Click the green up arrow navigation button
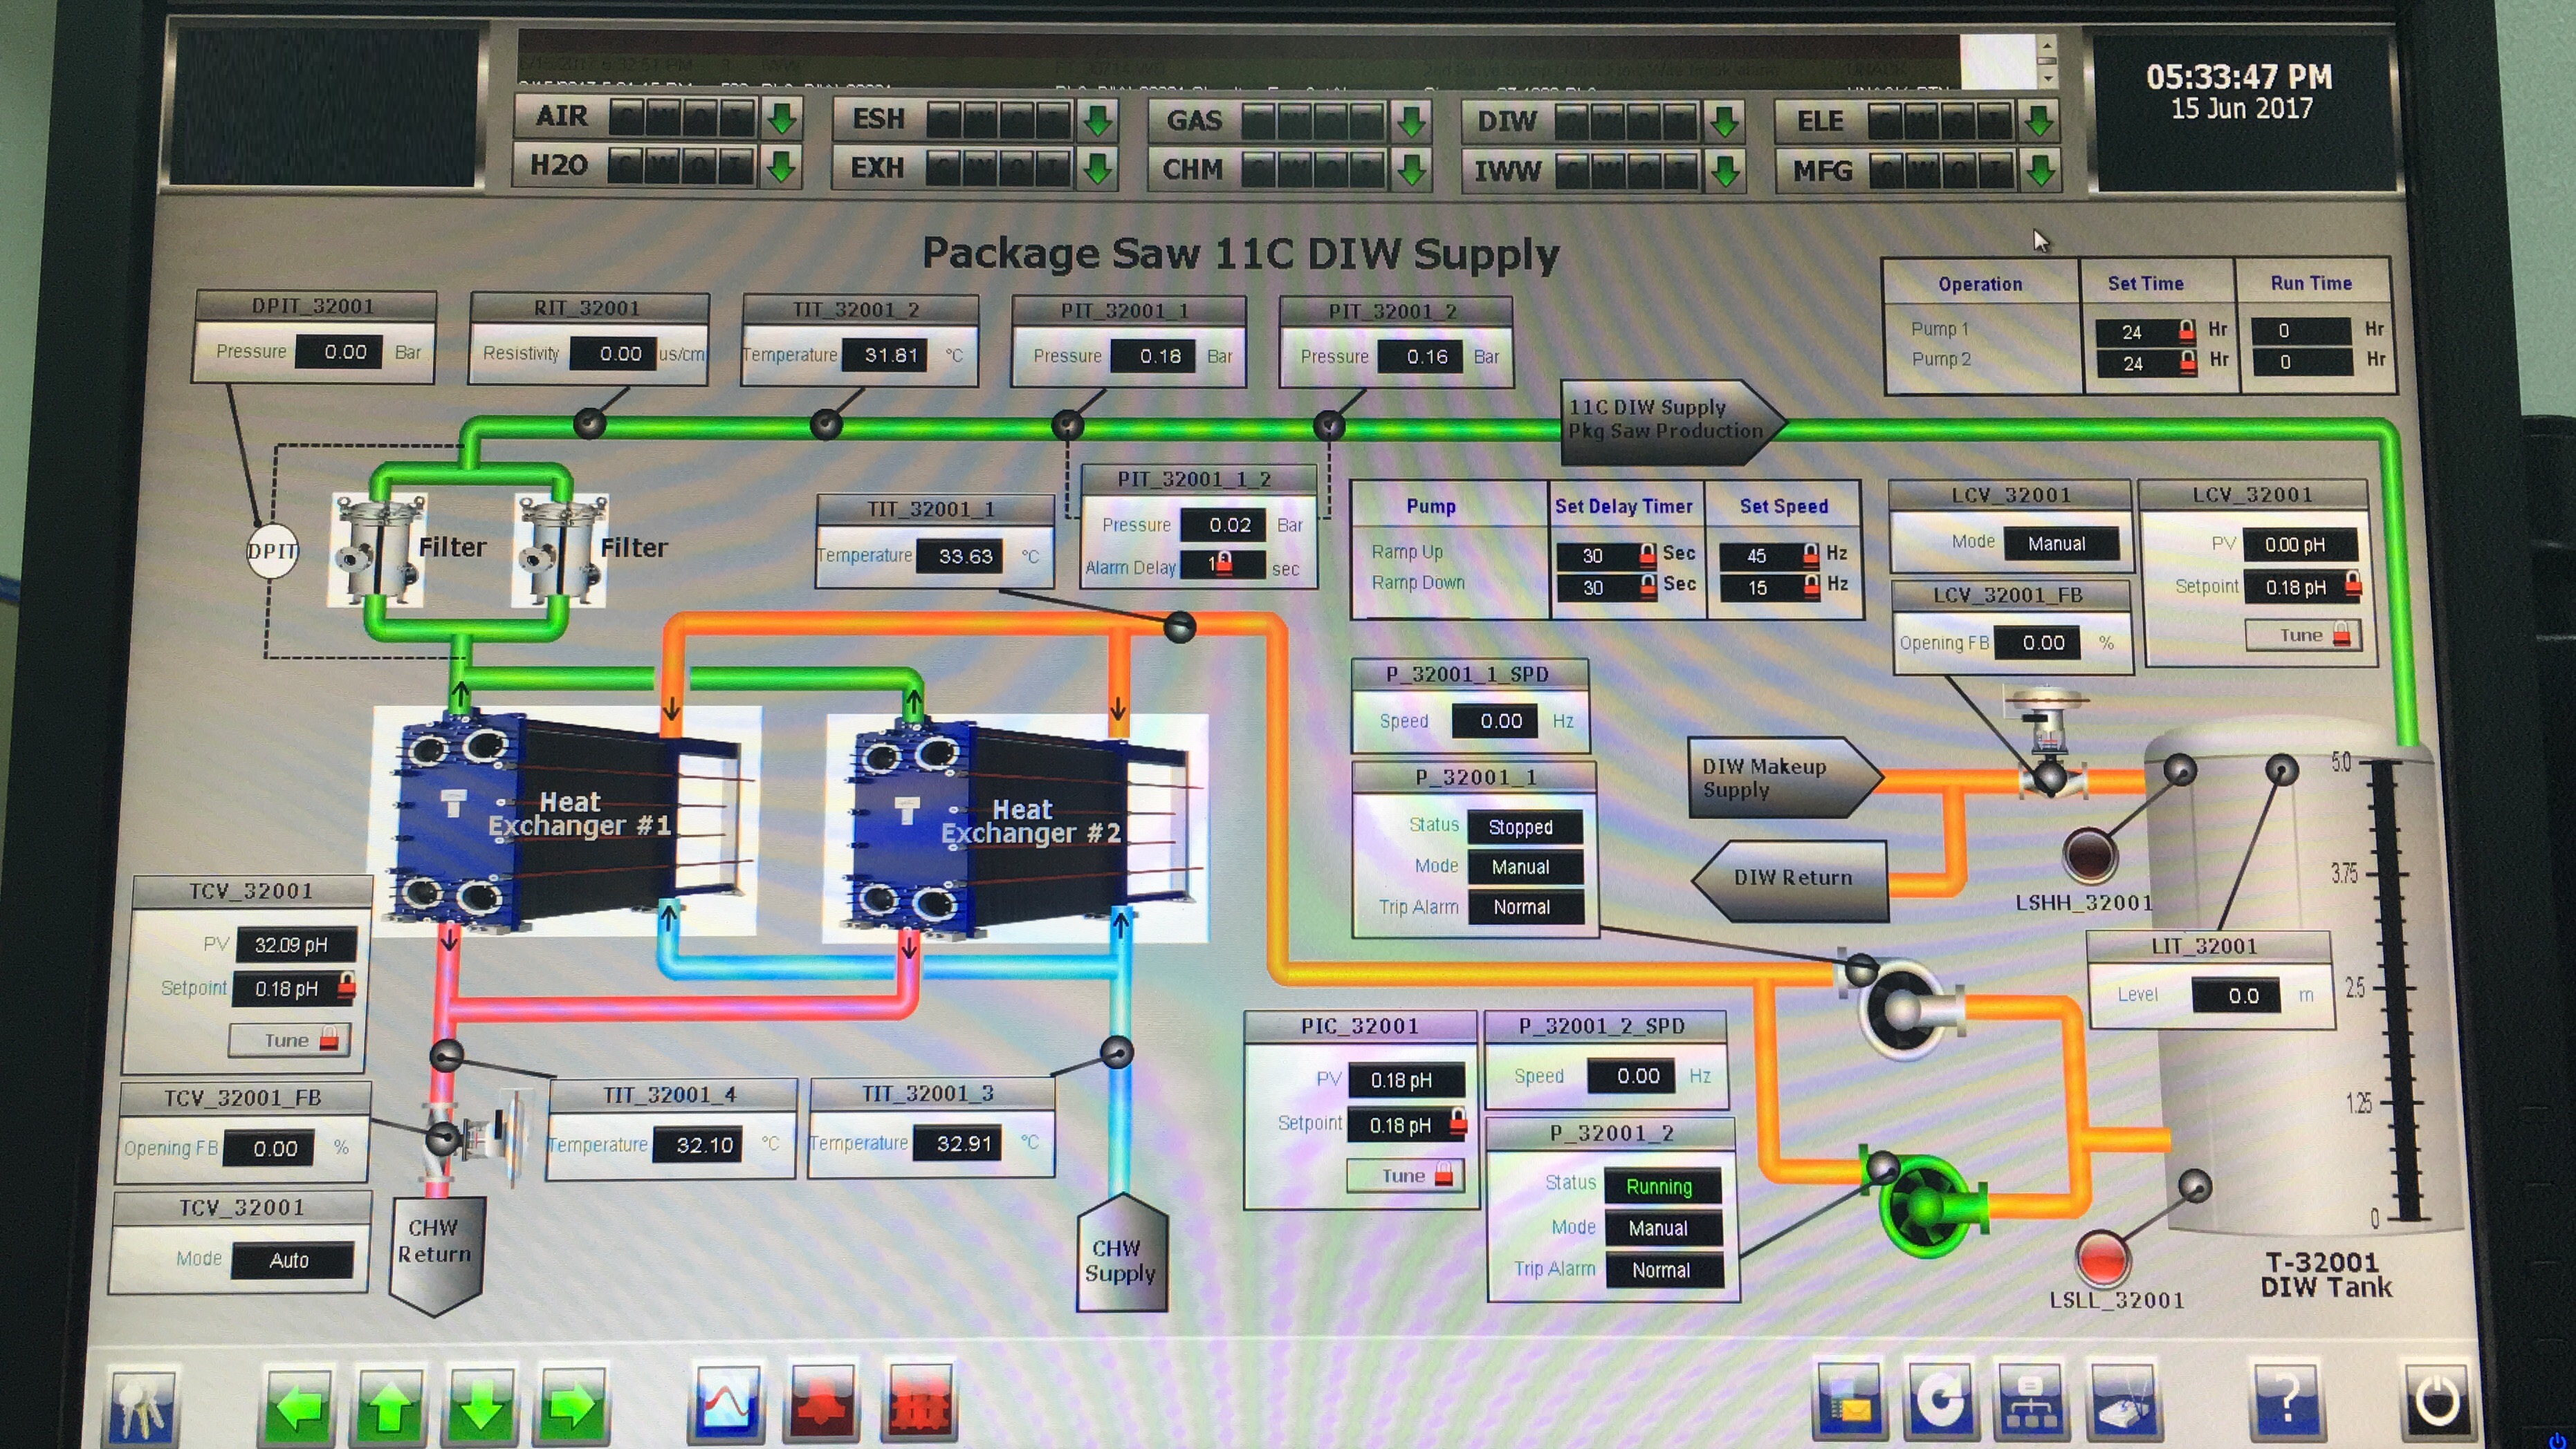Viewport: 2576px width, 1449px height. point(390,1406)
